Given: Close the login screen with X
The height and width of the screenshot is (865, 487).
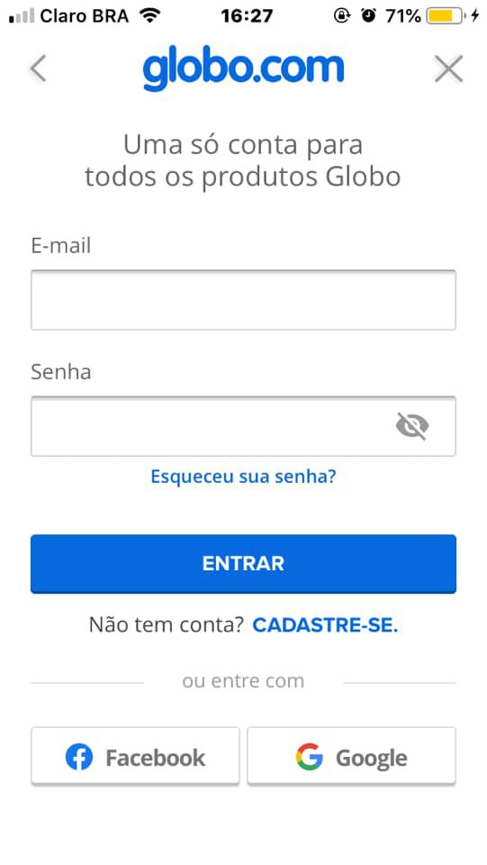Looking at the screenshot, I should [448, 69].
